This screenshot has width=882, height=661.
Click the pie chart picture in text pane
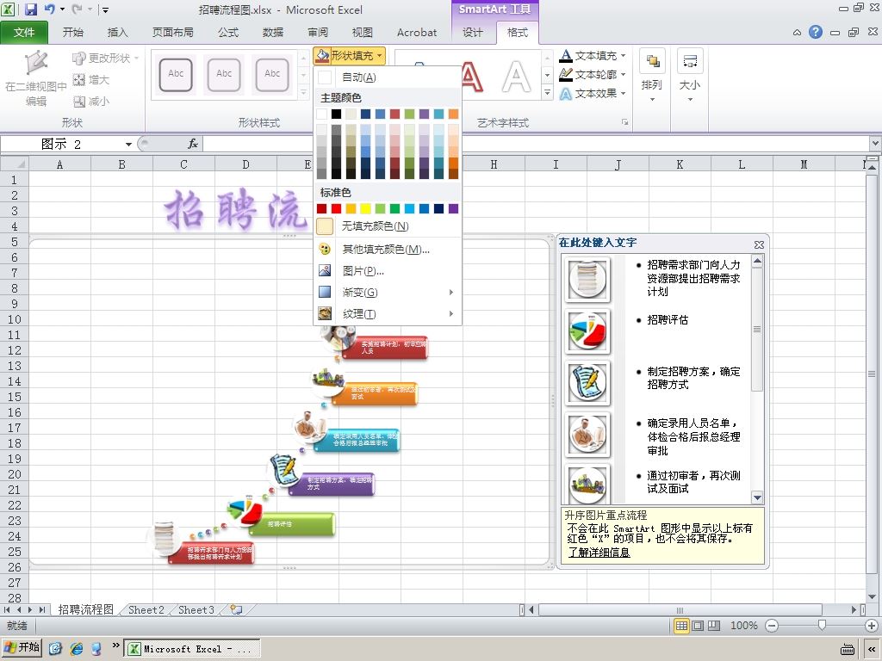[x=587, y=330]
